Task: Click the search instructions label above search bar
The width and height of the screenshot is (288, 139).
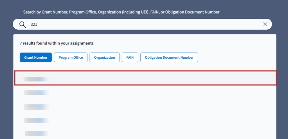Action: pyautogui.click(x=121, y=12)
